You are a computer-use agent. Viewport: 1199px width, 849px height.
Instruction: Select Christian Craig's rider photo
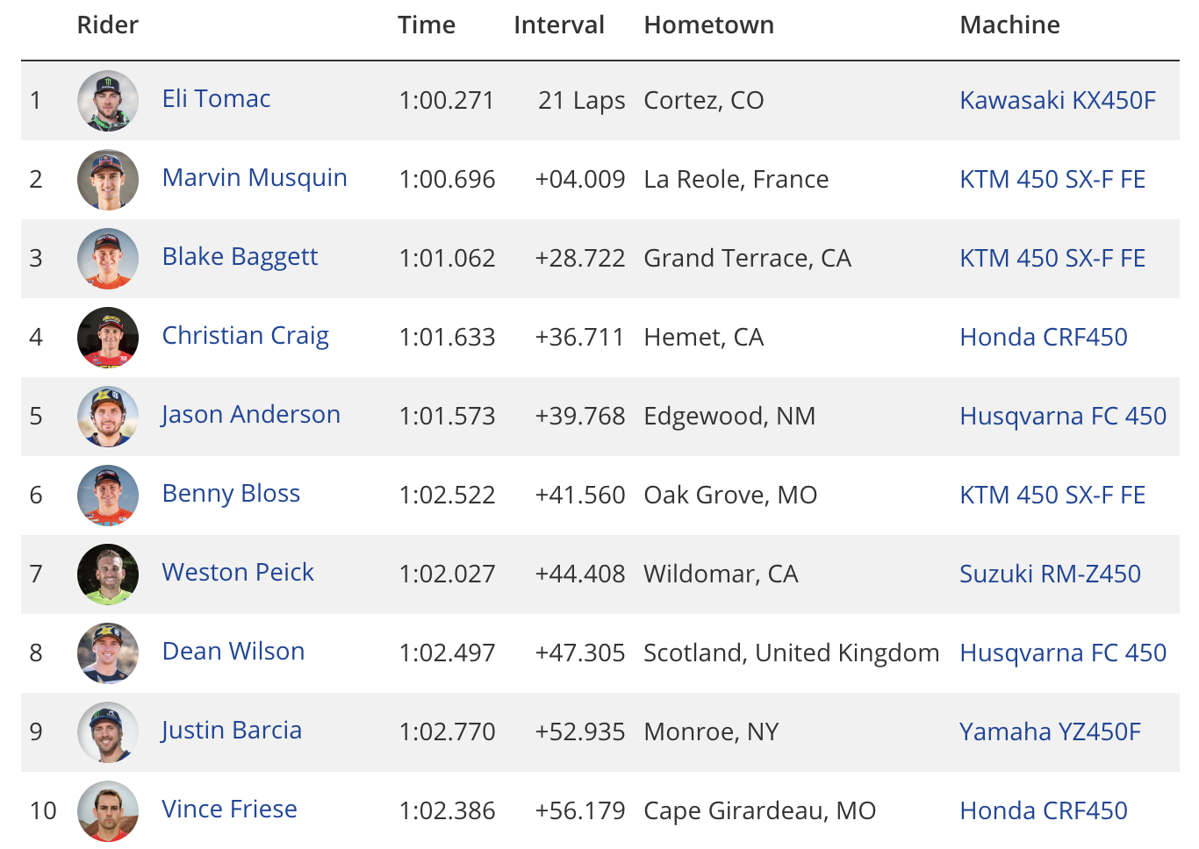tap(108, 338)
